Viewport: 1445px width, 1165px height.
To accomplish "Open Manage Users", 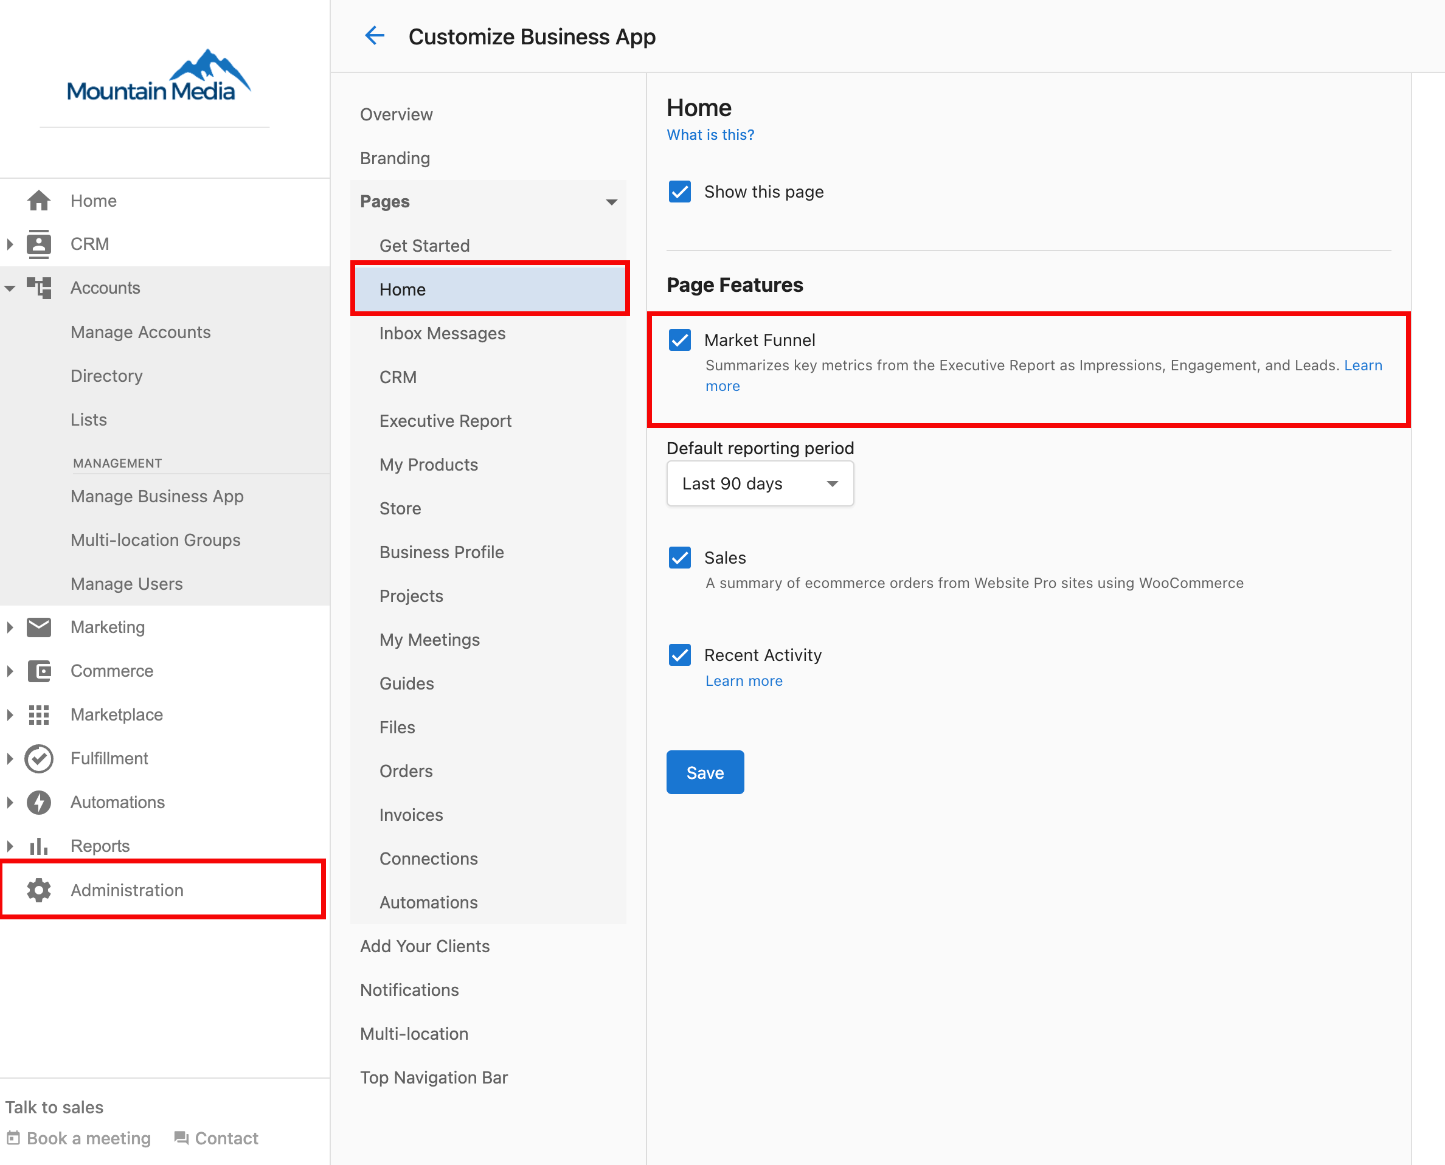I will click(126, 584).
